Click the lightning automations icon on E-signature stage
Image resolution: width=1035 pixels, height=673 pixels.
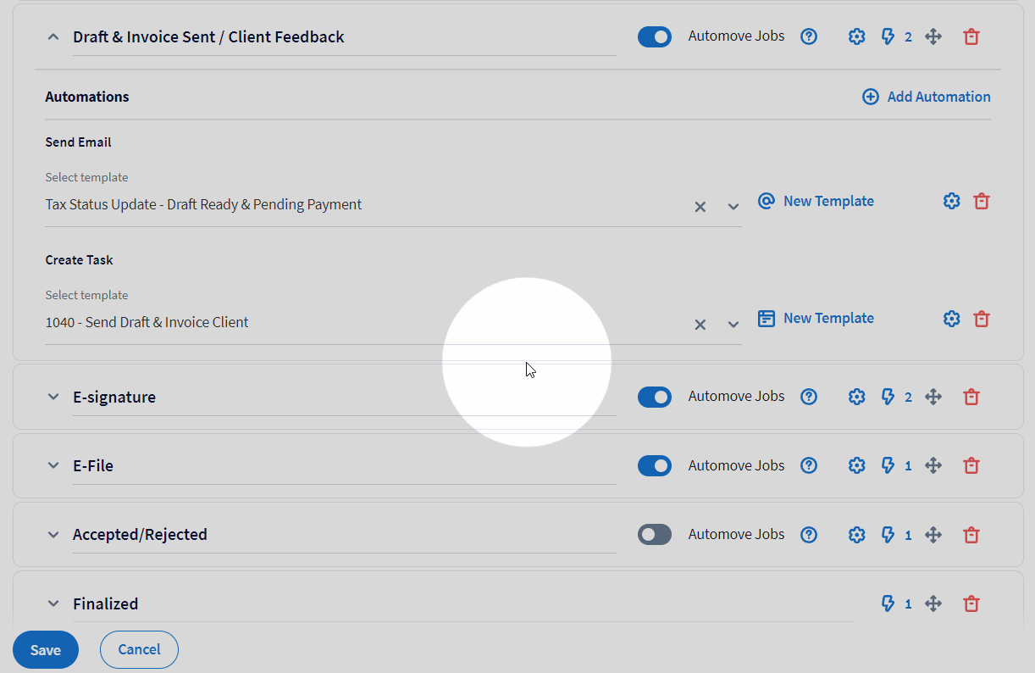888,396
